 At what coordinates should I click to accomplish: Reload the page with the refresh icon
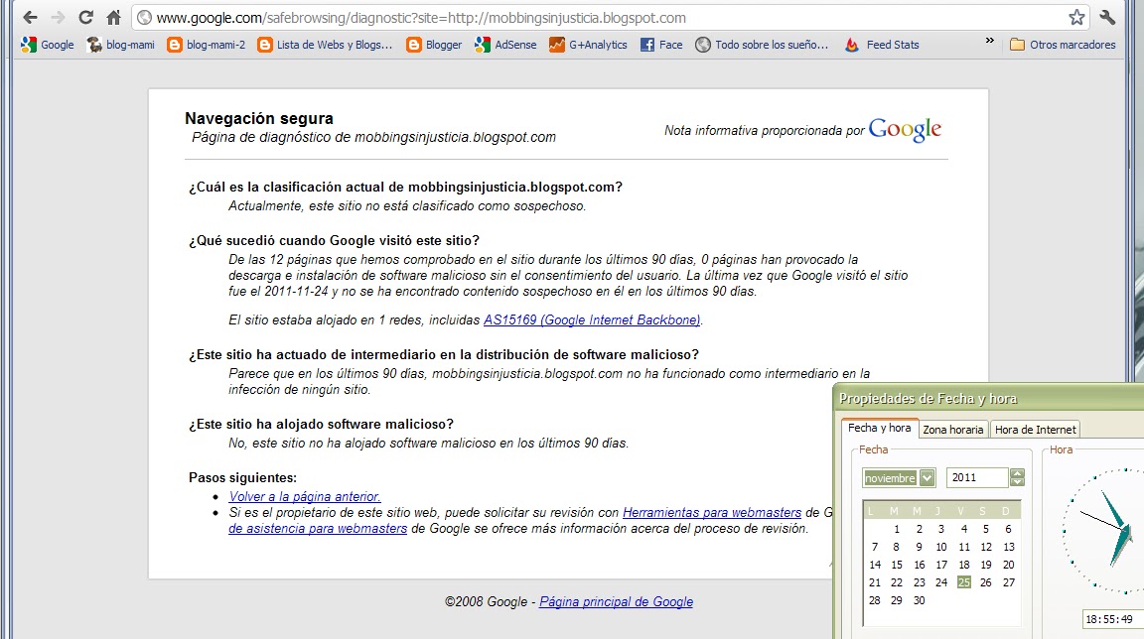85,18
